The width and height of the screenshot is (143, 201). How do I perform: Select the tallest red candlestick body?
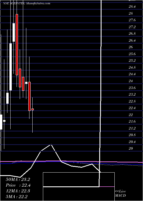coord(17,45)
